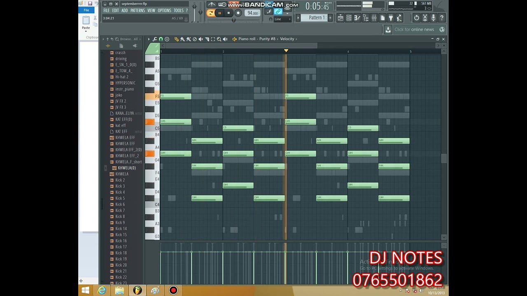Open the help question mark icon

pos(442,18)
